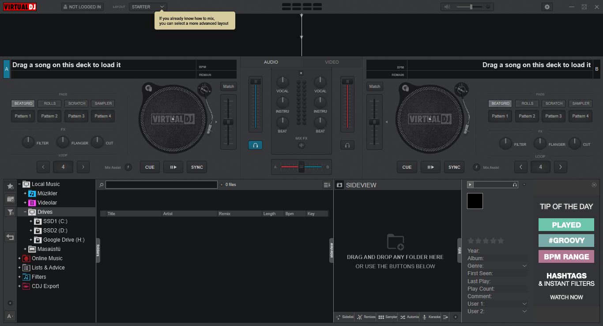Image resolution: width=603 pixels, height=326 pixels.
Task: Switch to the VIDEO mixer tab
Action: pyautogui.click(x=332, y=62)
